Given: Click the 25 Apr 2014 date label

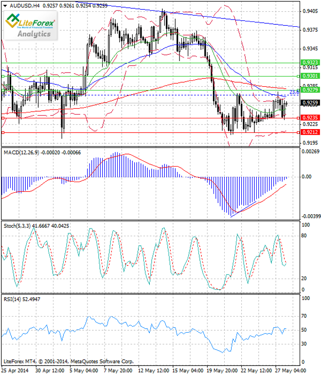Looking at the screenshot, I should 15,371.
